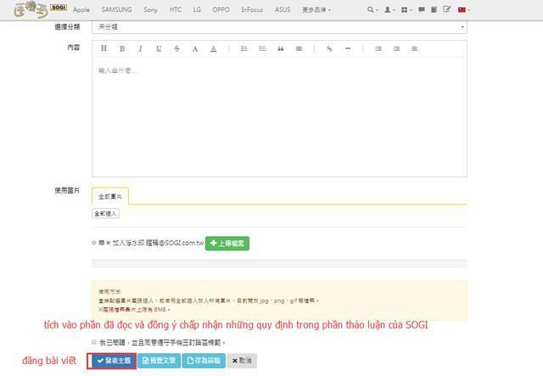Image resolution: width=543 pixels, height=376 pixels.
Task: Pick text color with the colored A icon
Action: pos(213,49)
